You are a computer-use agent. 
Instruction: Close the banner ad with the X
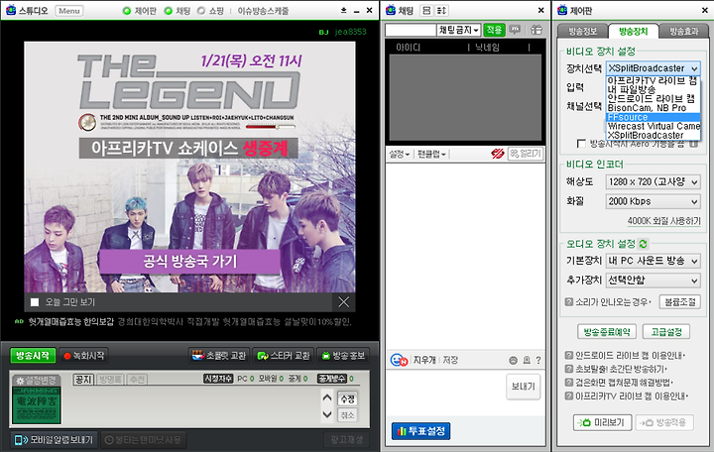pos(344,301)
